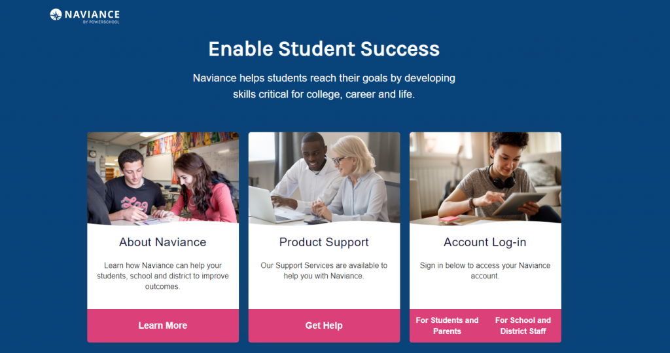
Task: Click the sign in below description text
Action: click(x=485, y=271)
